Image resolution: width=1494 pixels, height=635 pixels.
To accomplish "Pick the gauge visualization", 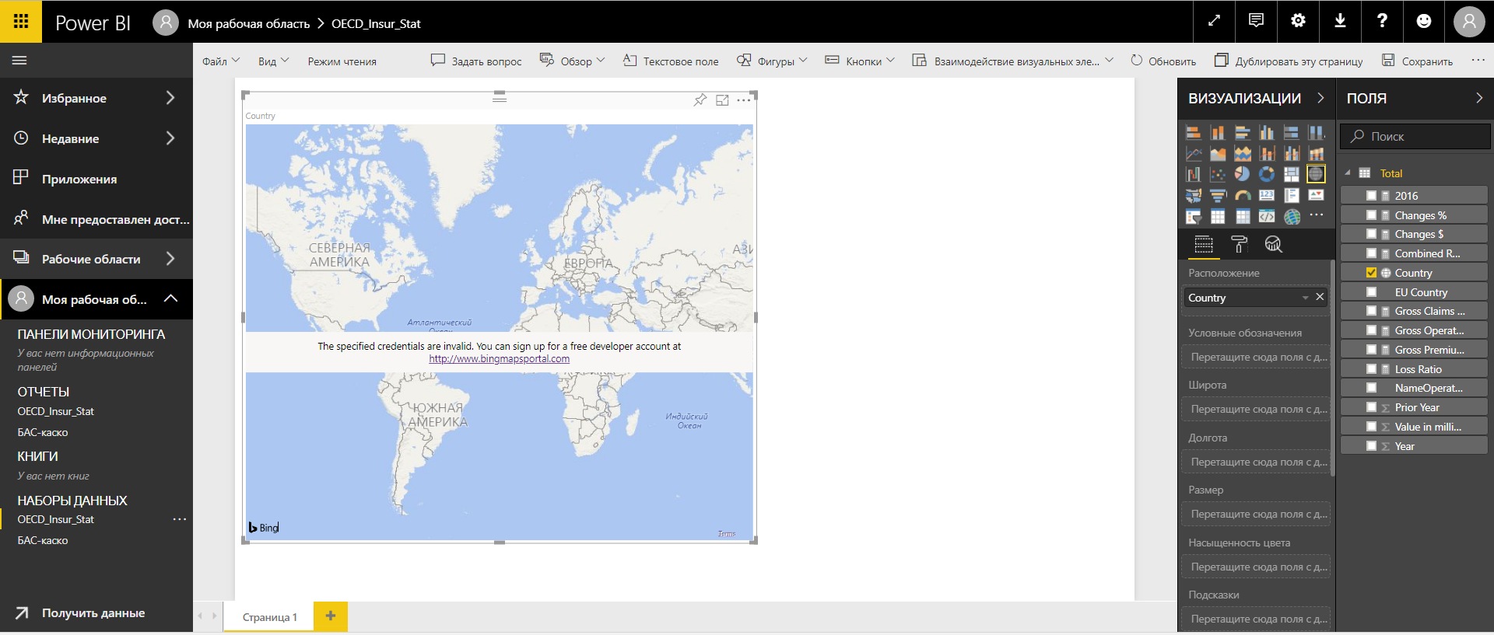I will pos(1242,195).
